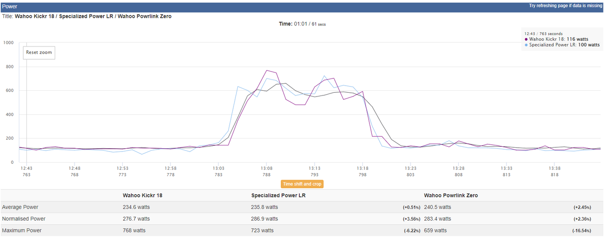Click the 13:18 x-axis time label
The height and width of the screenshot is (239, 604).
[362, 168]
